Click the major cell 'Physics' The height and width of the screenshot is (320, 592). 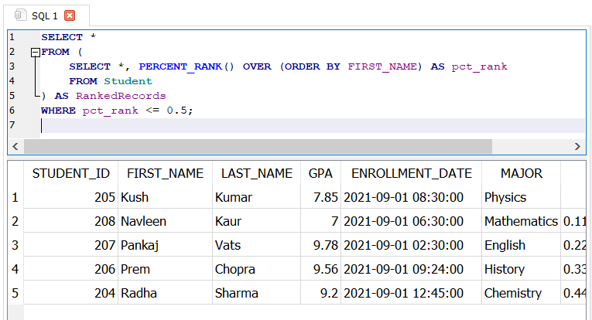click(x=522, y=197)
